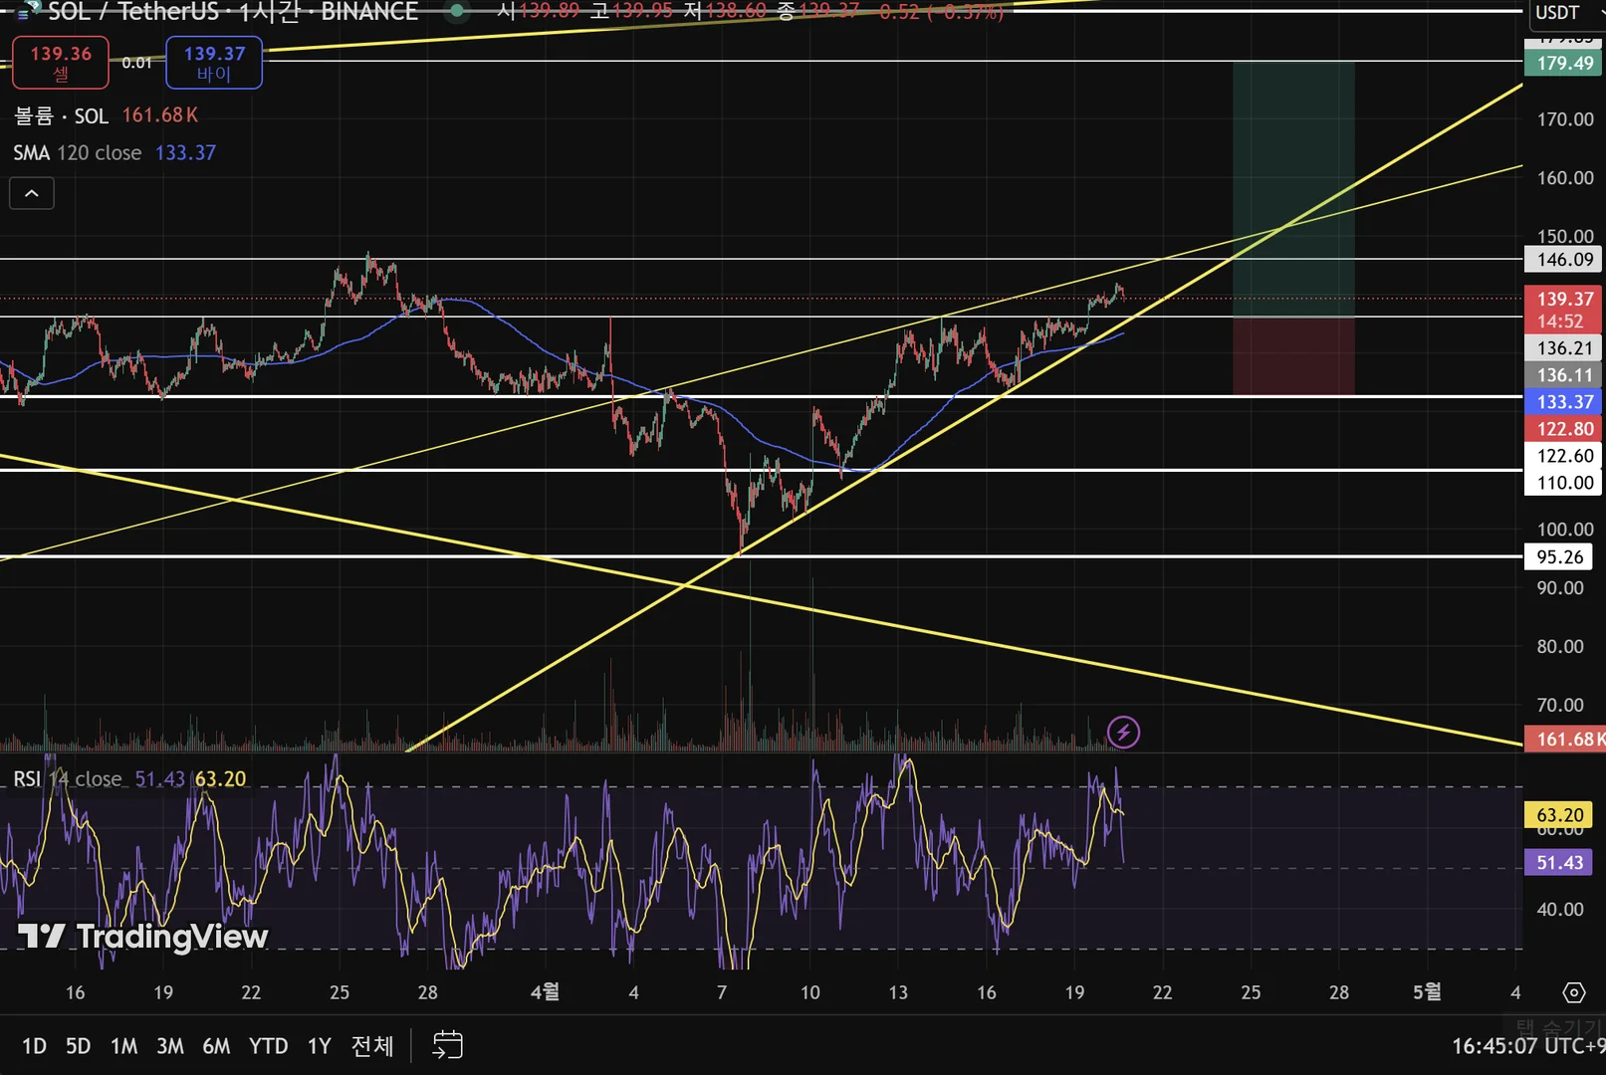Open the UTC+9 timezone menu
Viewport: 1606px width, 1075px height.
pyautogui.click(x=1528, y=1046)
